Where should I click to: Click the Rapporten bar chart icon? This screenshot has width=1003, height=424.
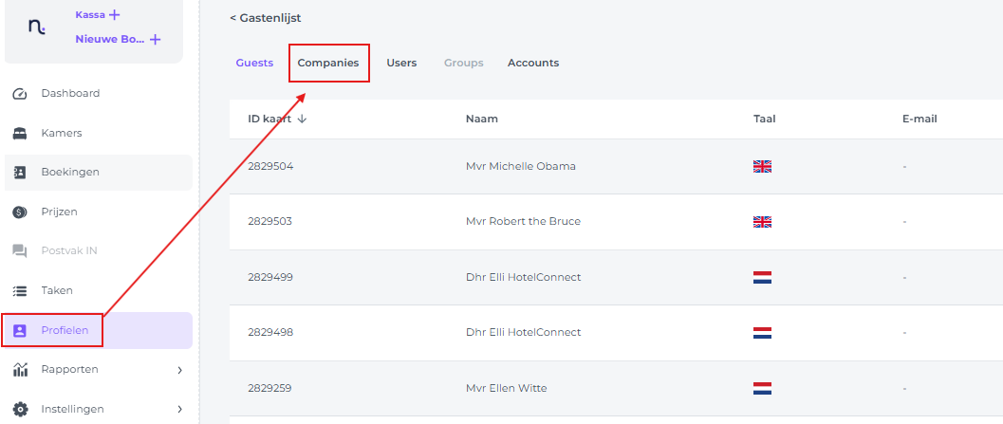coord(20,370)
